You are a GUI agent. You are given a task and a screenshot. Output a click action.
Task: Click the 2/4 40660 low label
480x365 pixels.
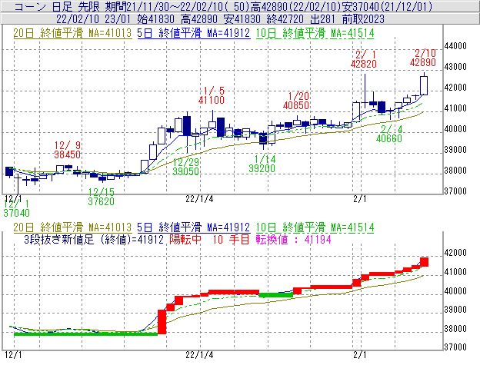(389, 134)
